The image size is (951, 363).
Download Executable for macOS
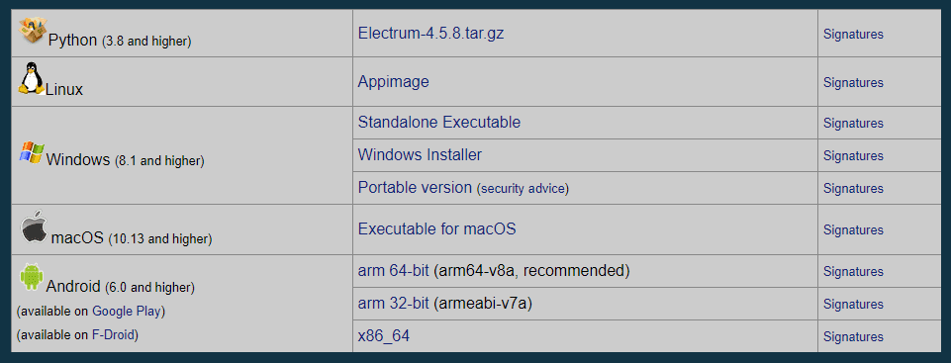tap(436, 229)
